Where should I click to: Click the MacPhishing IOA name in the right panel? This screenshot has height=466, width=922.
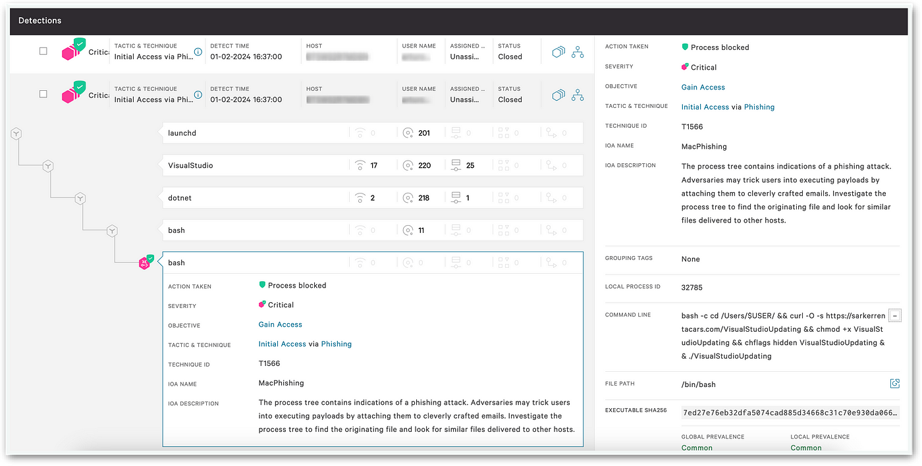click(x=704, y=146)
